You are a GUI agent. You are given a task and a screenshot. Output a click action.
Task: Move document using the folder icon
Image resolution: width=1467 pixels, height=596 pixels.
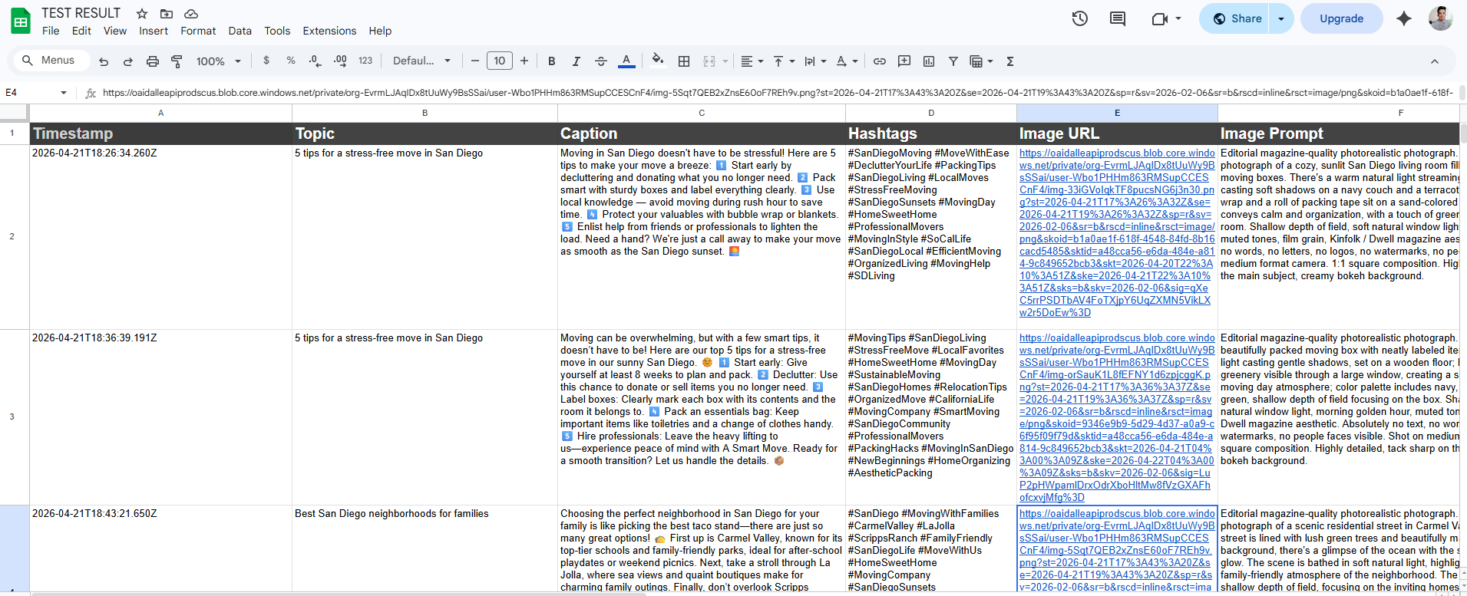[x=167, y=14]
